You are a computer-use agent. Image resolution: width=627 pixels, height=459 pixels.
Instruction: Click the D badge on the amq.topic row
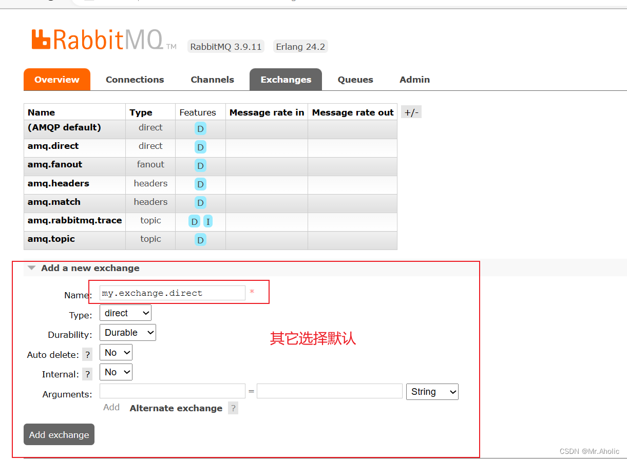click(200, 239)
